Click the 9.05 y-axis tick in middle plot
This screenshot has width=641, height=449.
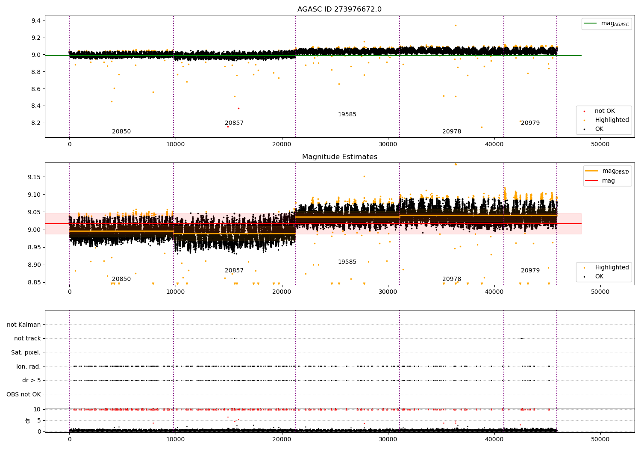pyautogui.click(x=35, y=212)
